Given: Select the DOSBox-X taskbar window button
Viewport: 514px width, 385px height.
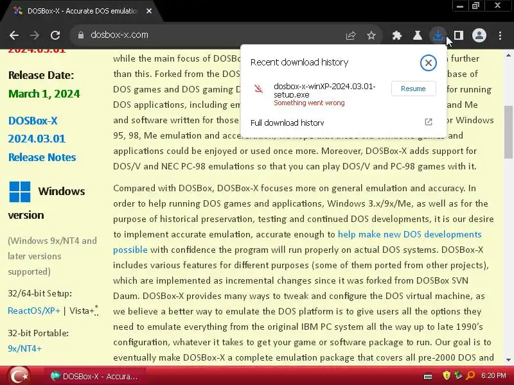Looking at the screenshot, I should pos(94,376).
